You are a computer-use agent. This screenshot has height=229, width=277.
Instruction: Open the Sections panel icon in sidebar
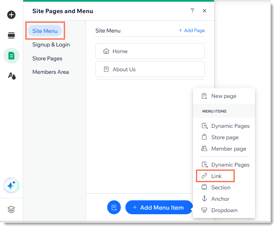tap(11, 35)
